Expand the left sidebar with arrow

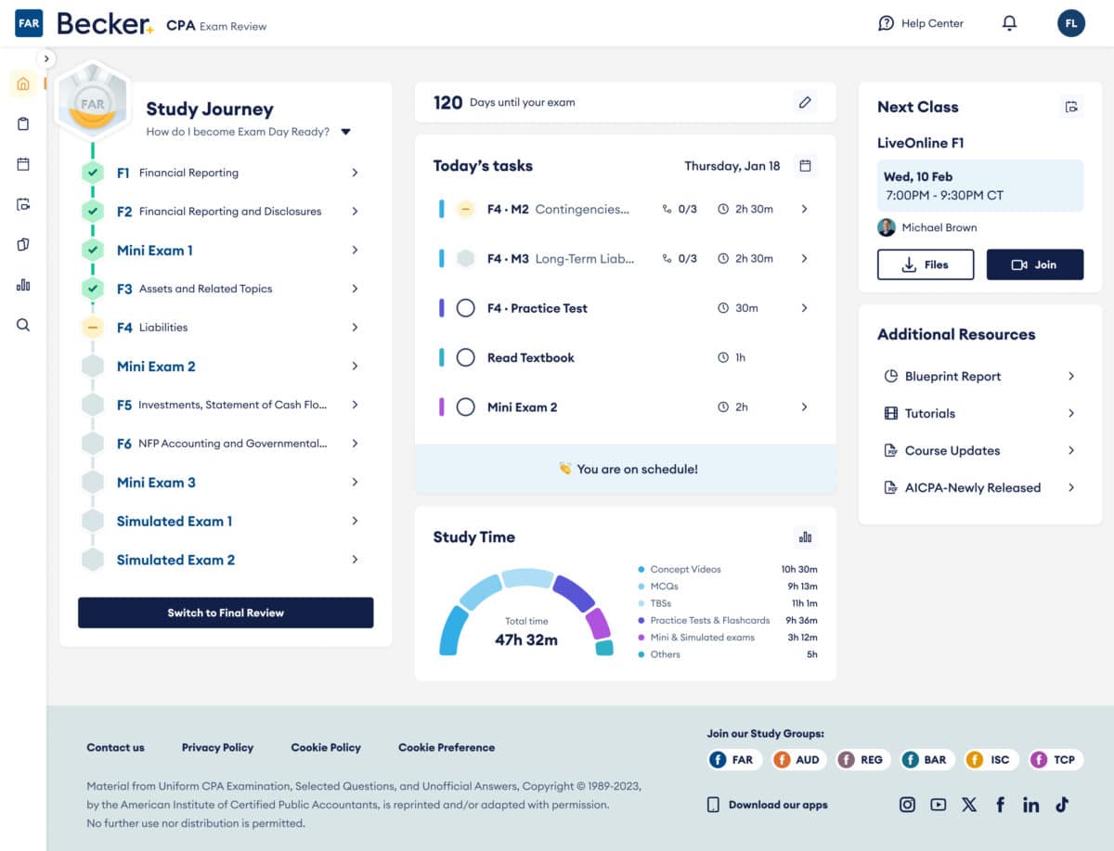click(46, 58)
